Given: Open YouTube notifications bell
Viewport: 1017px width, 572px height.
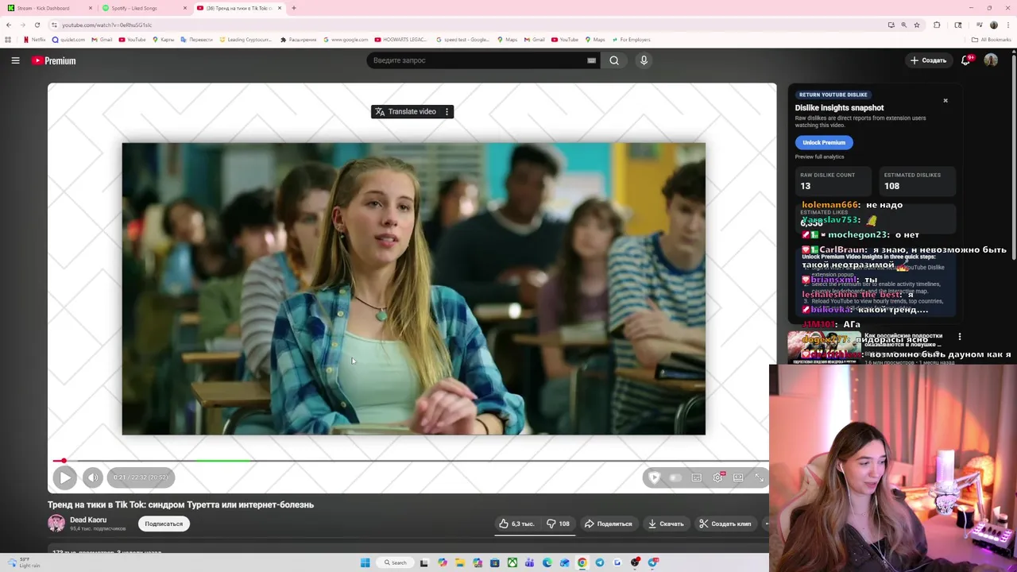Looking at the screenshot, I should coord(966,60).
